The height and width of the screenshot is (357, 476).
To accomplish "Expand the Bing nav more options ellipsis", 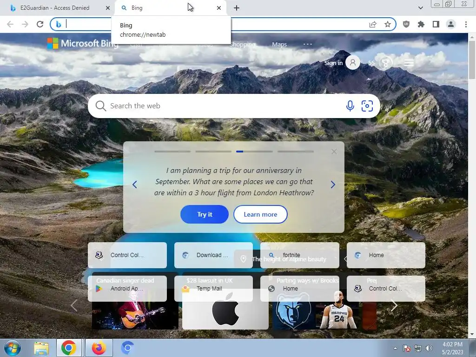I will (308, 44).
